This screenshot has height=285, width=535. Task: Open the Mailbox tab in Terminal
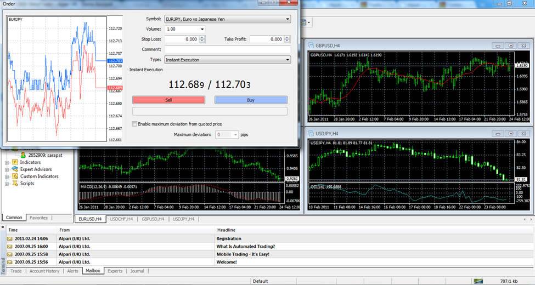[93, 271]
